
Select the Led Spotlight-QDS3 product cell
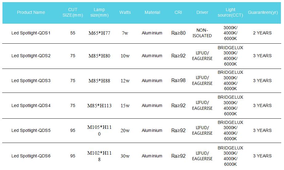click(x=31, y=81)
